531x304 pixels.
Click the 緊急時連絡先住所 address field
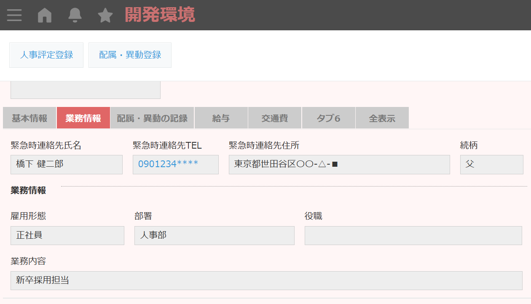[x=339, y=165]
